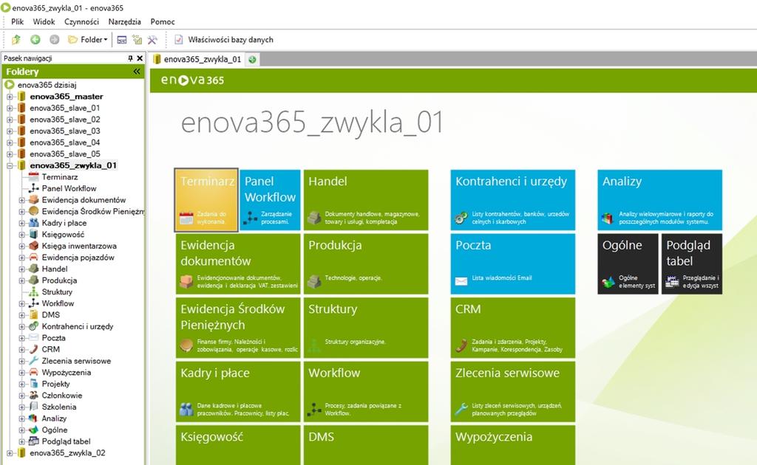
Task: Click Wypożyczenia icon in tree
Action: [x=33, y=373]
